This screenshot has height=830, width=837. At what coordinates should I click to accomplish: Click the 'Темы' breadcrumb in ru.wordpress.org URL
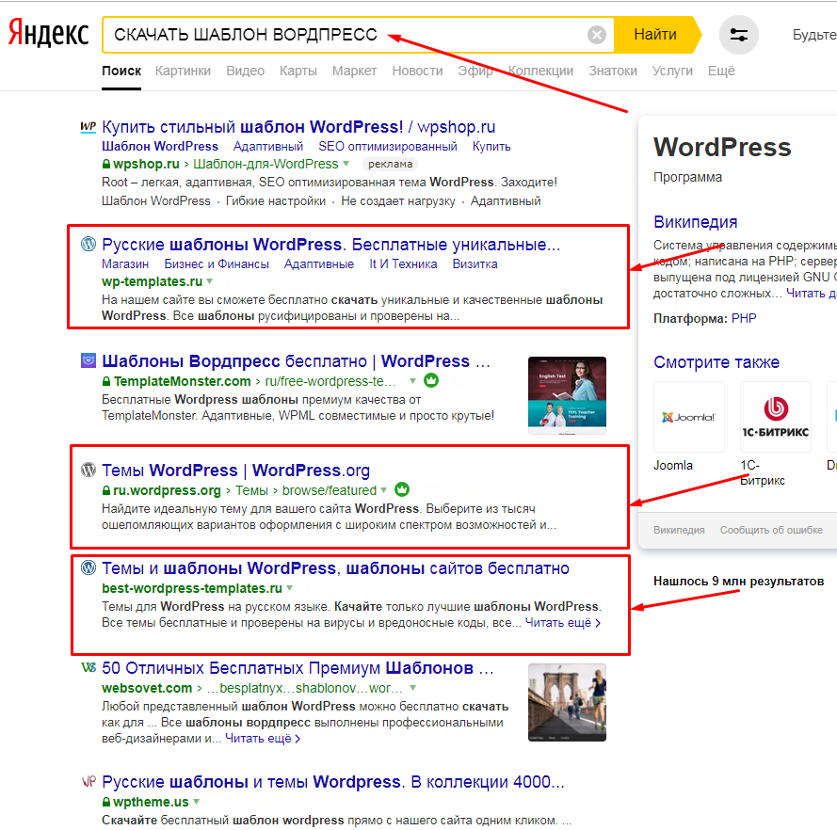[x=251, y=490]
